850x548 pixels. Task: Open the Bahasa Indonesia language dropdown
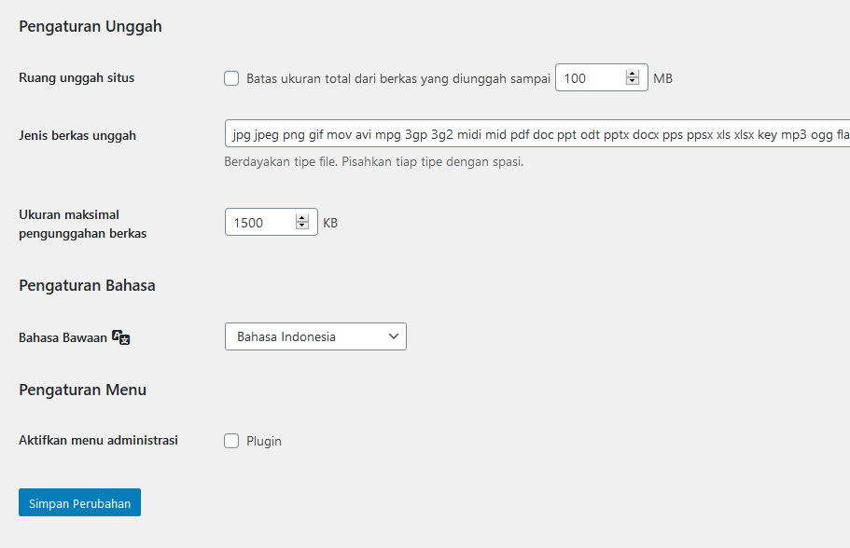315,336
